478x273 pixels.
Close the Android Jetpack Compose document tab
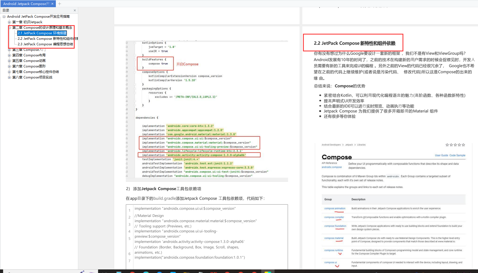[x=52, y=4]
